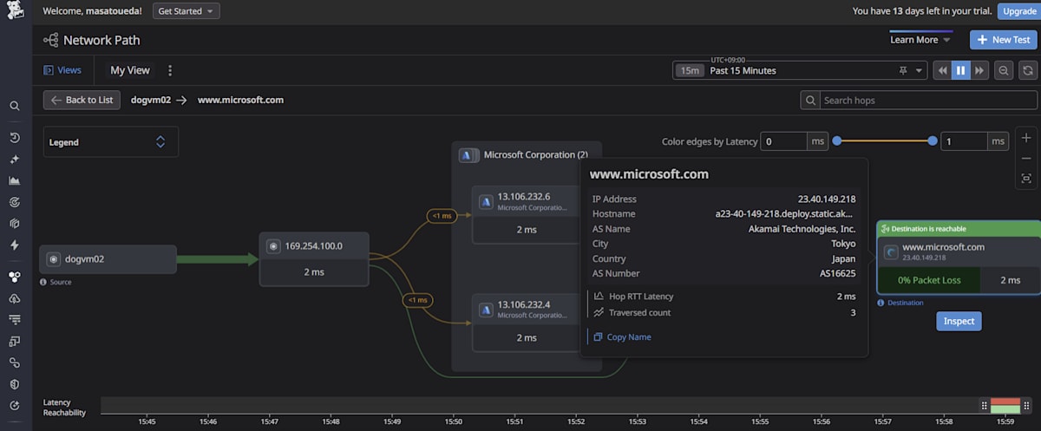Open the recent history clock icon in sidebar
1041x431 pixels.
(x=15, y=138)
